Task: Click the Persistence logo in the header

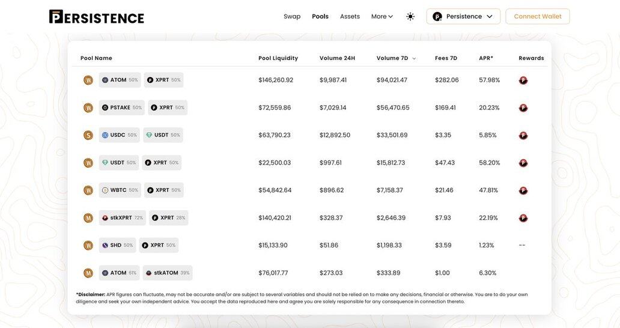Action: coord(96,17)
